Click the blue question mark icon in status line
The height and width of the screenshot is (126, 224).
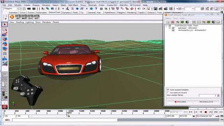click(x=96, y=9)
